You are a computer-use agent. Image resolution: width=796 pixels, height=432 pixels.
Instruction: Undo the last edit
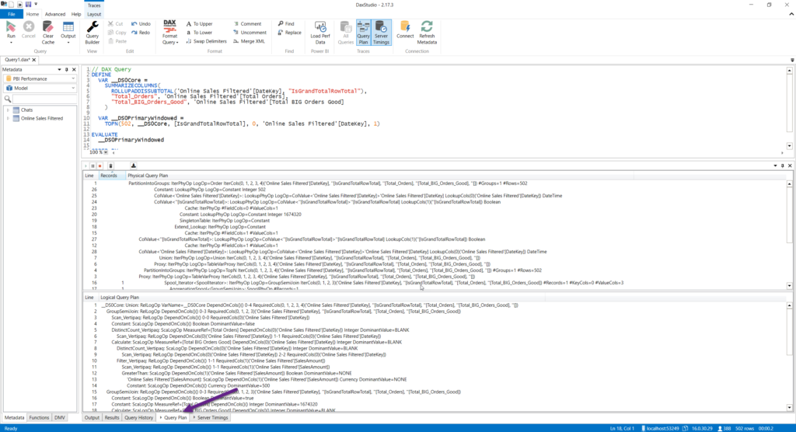141,24
